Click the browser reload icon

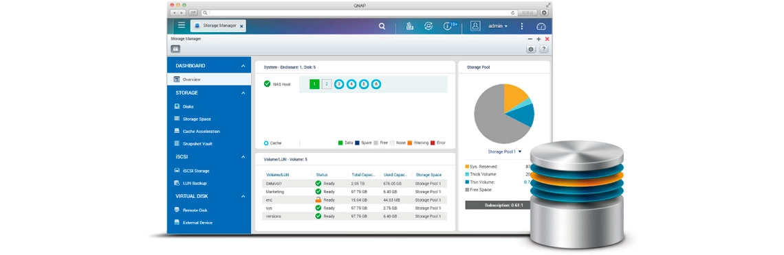[x=513, y=12]
